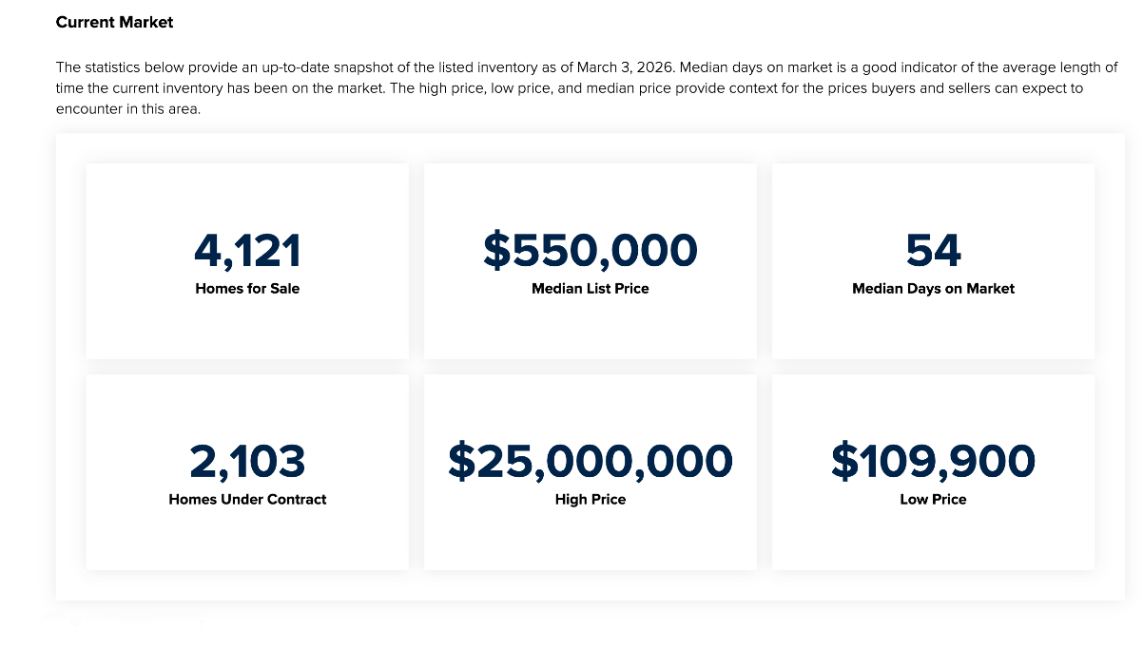Click the $550,000 median list price value
Viewport: 1143px width, 668px height.
[x=590, y=250]
